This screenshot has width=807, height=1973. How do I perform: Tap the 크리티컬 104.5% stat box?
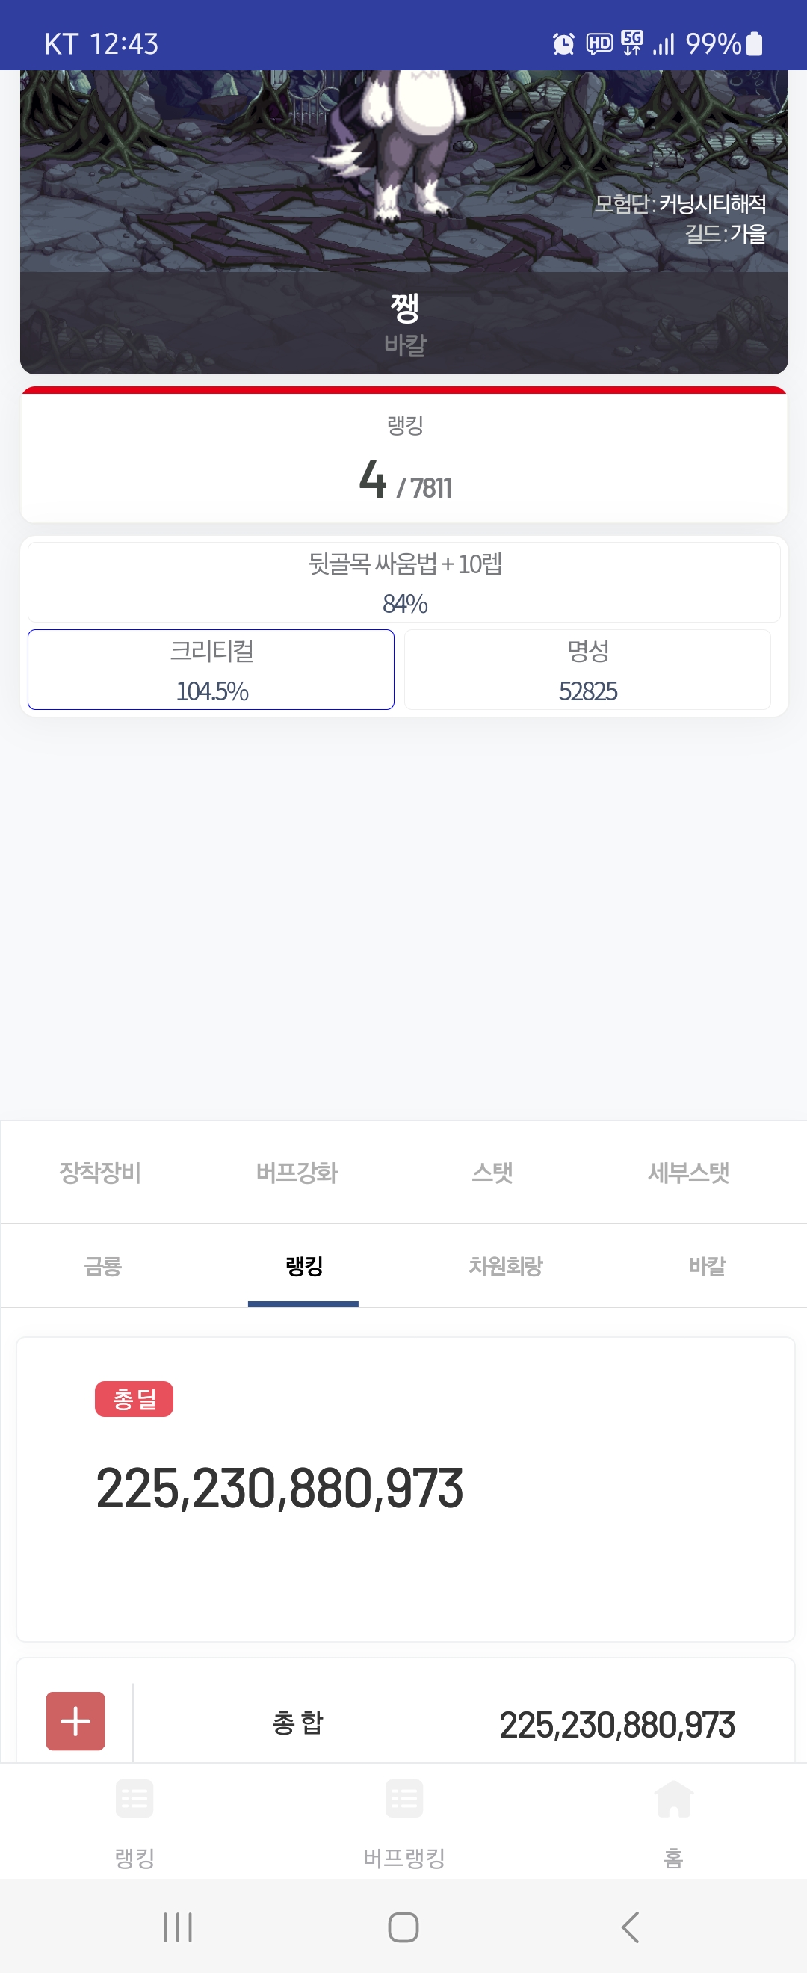211,670
